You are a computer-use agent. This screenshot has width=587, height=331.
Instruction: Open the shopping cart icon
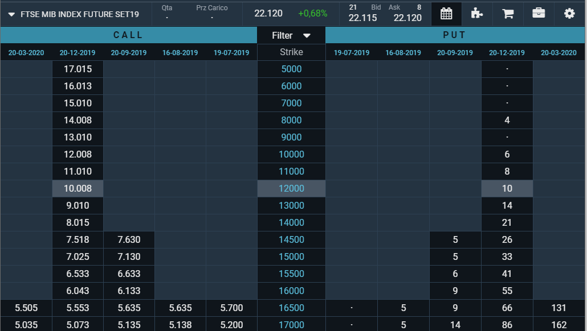(508, 14)
